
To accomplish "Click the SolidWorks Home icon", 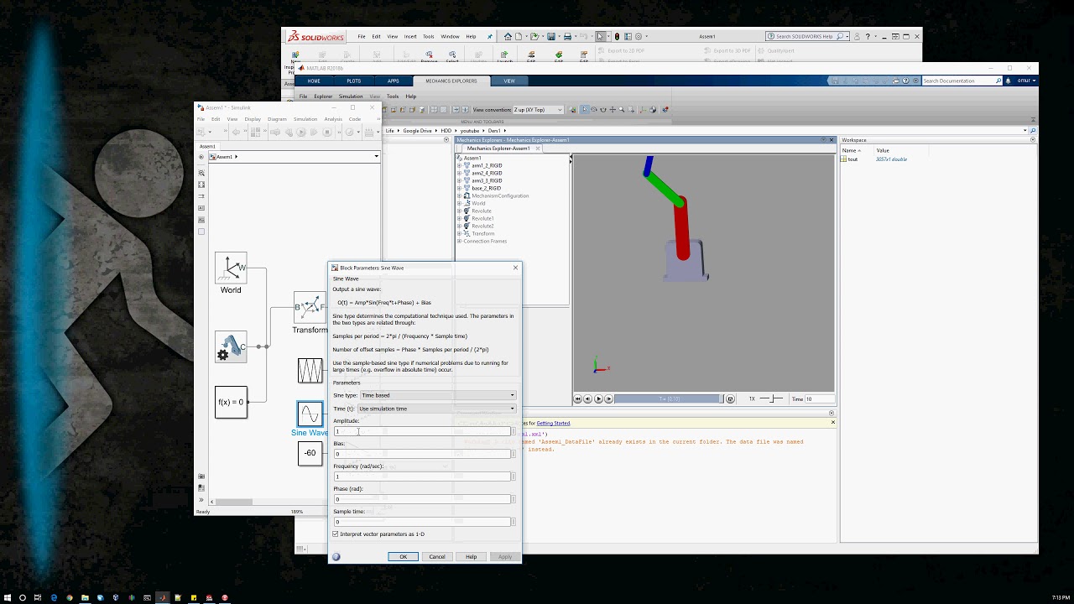I will tap(508, 37).
